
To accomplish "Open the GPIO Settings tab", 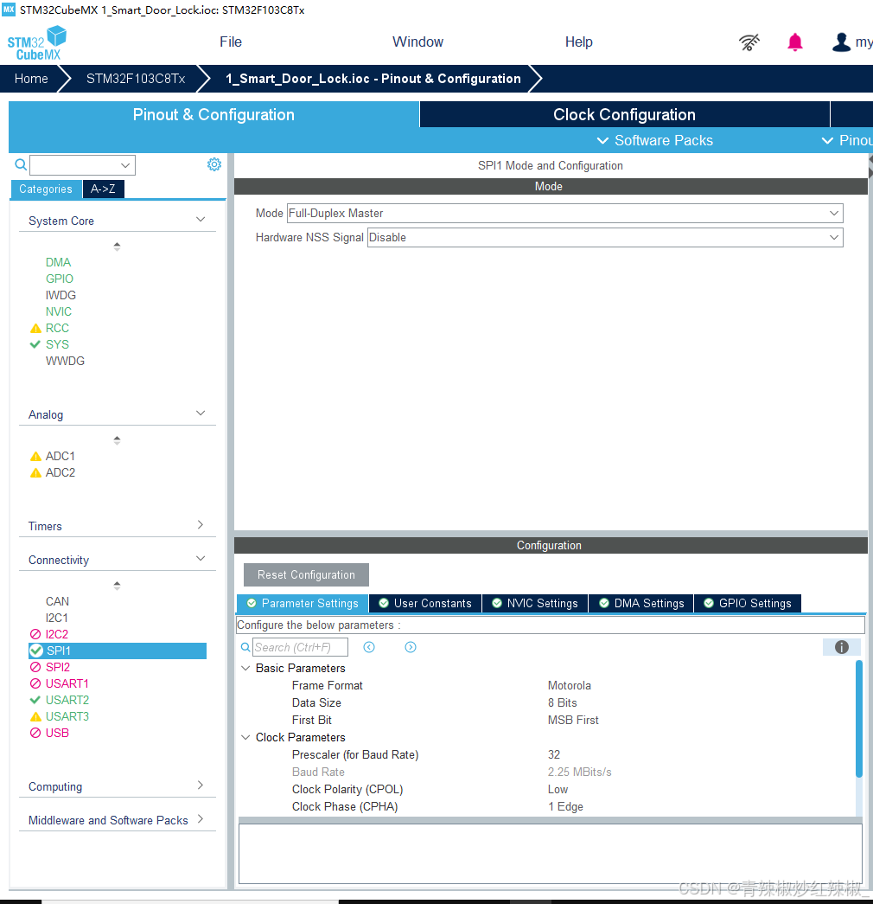I will pyautogui.click(x=748, y=603).
